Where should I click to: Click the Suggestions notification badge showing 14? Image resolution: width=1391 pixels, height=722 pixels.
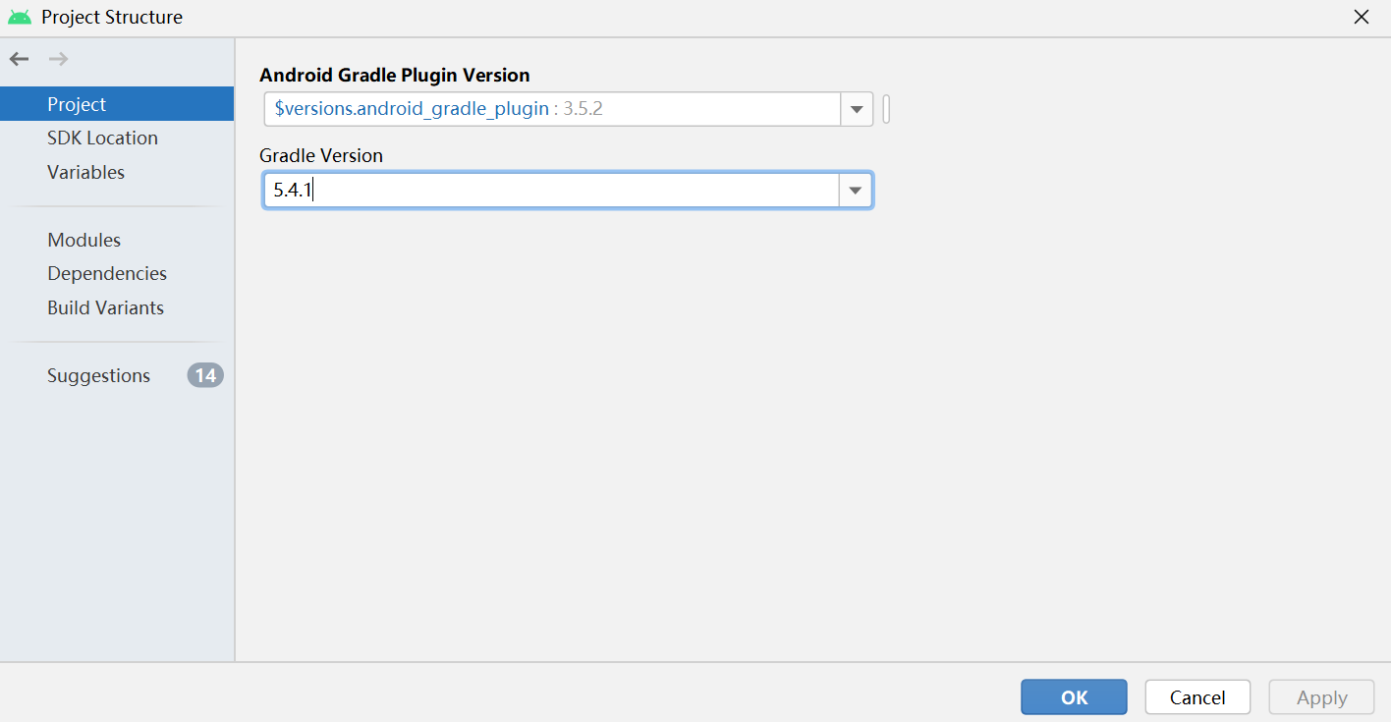(x=205, y=374)
